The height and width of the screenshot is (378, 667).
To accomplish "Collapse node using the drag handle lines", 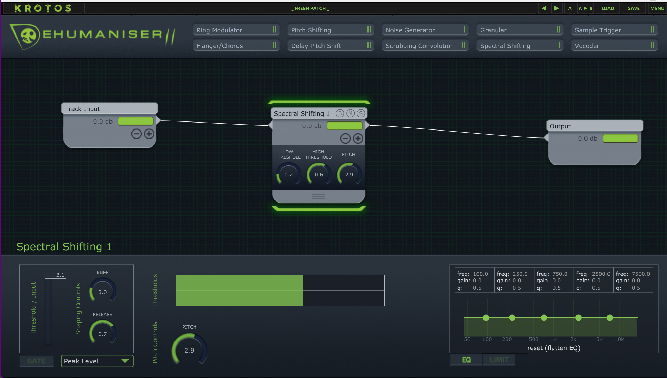I will point(318,197).
